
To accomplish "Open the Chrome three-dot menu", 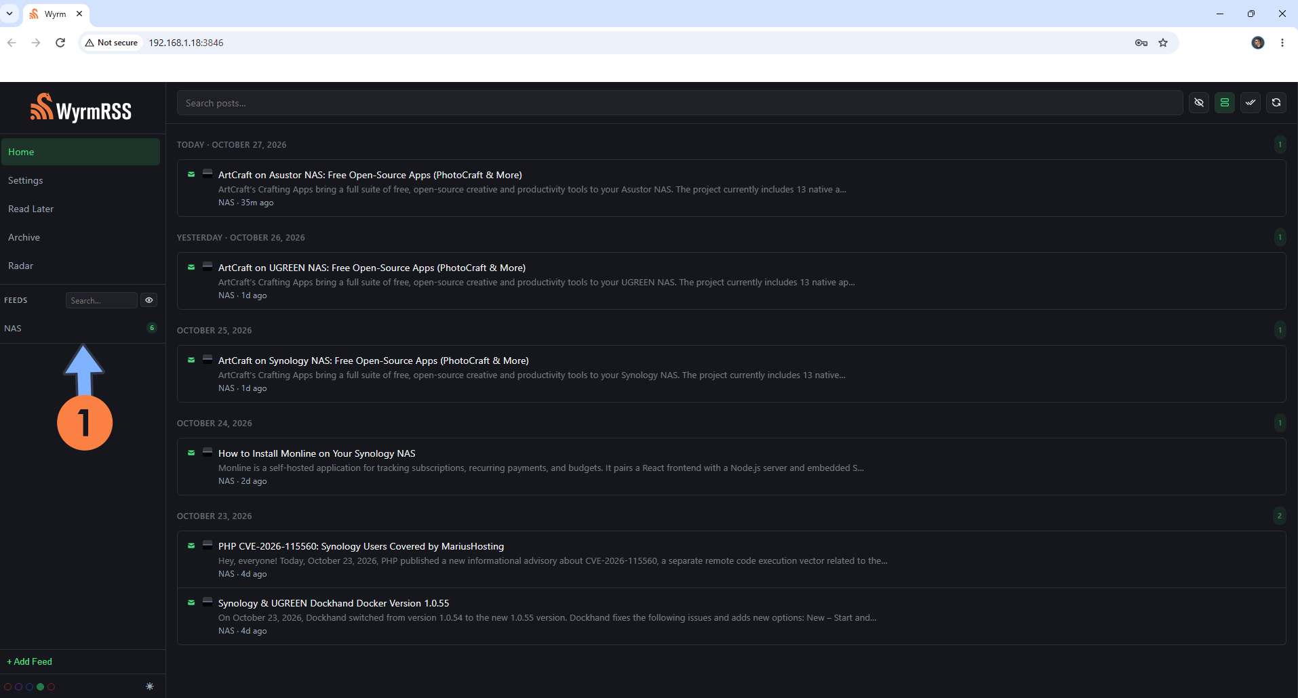I will (1282, 43).
